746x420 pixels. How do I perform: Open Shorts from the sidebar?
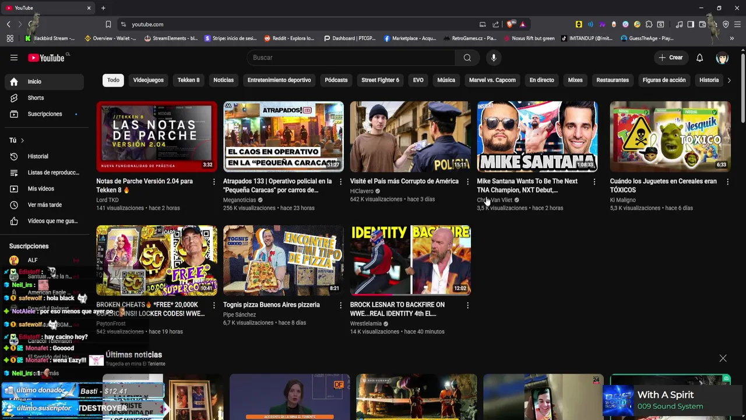[x=44, y=98]
